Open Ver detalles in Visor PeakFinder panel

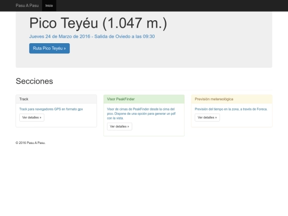click(x=119, y=126)
